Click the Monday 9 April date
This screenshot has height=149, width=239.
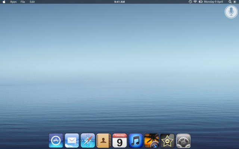pyautogui.click(x=213, y=2)
